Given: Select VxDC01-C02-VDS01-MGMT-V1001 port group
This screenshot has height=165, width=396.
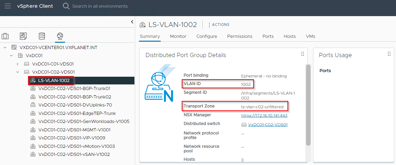Looking at the screenshot, I should pyautogui.click(x=74, y=130).
